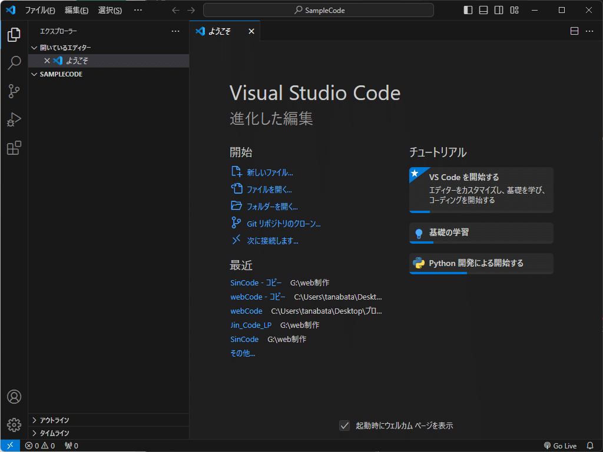Screen dimensions: 603x452
Task: Click the lightbulb icon on 基礎の学習
Action: (x=419, y=233)
